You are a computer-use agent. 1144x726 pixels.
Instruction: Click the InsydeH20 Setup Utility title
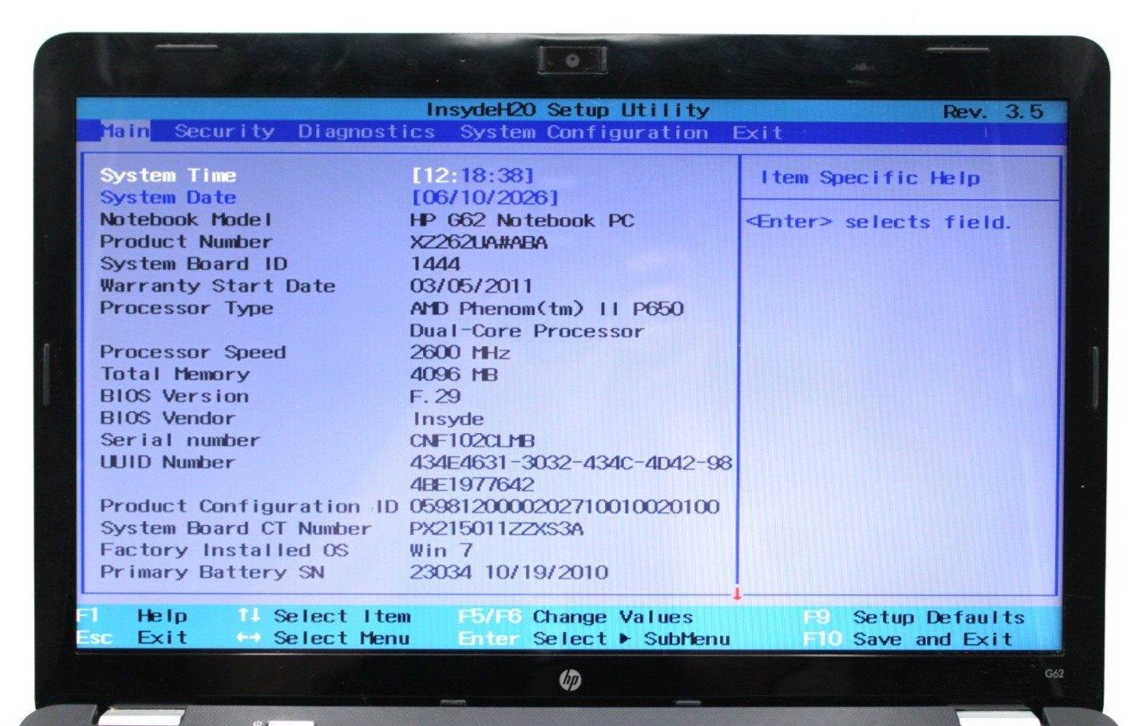pos(568,110)
